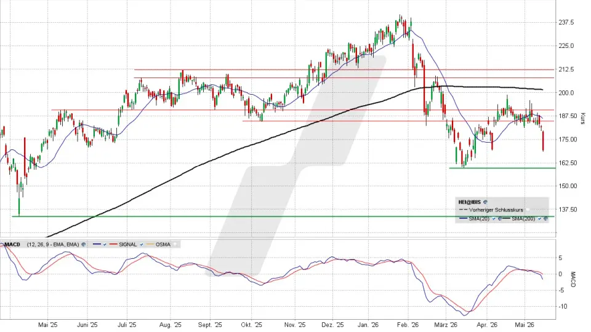
Task: Click the März 26 date axis label
Action: [x=446, y=325]
